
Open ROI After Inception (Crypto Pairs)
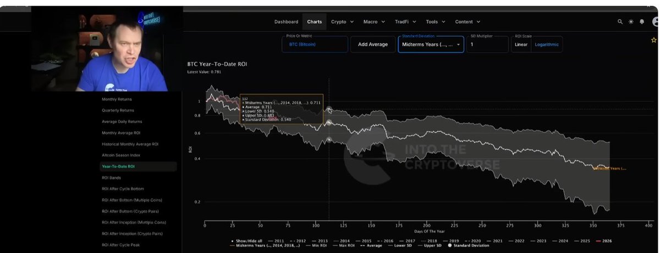tap(133, 234)
